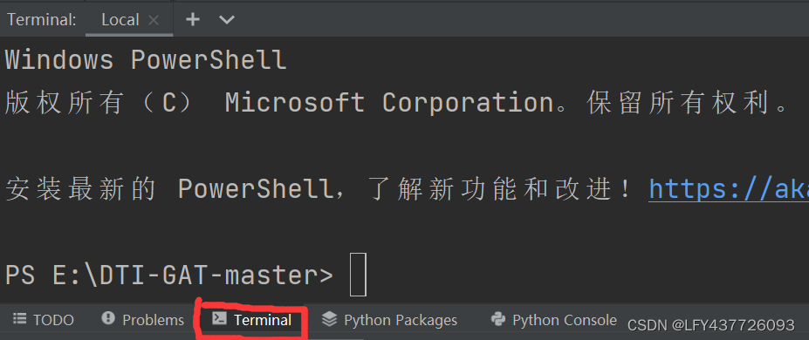
Task: Expand the terminal sessions dropdown chevron
Action: point(227,20)
